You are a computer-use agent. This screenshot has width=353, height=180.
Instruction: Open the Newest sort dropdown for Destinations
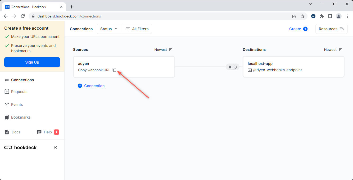(x=333, y=49)
